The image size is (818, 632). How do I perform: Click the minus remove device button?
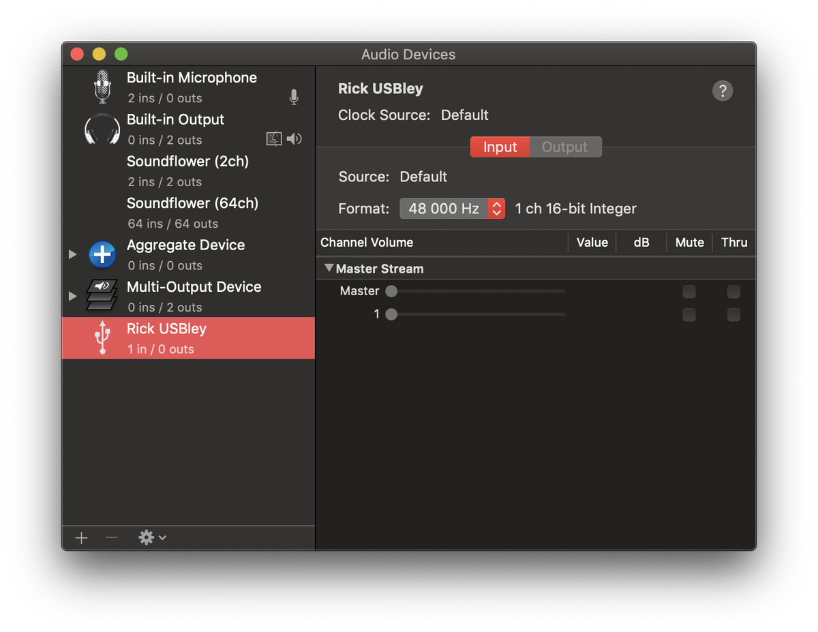[112, 538]
